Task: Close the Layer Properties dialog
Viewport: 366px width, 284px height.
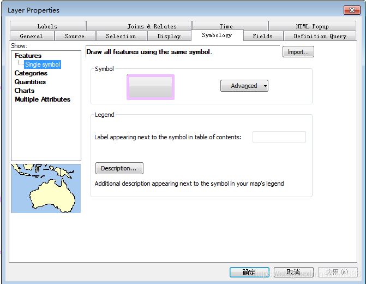Action: click(352, 10)
